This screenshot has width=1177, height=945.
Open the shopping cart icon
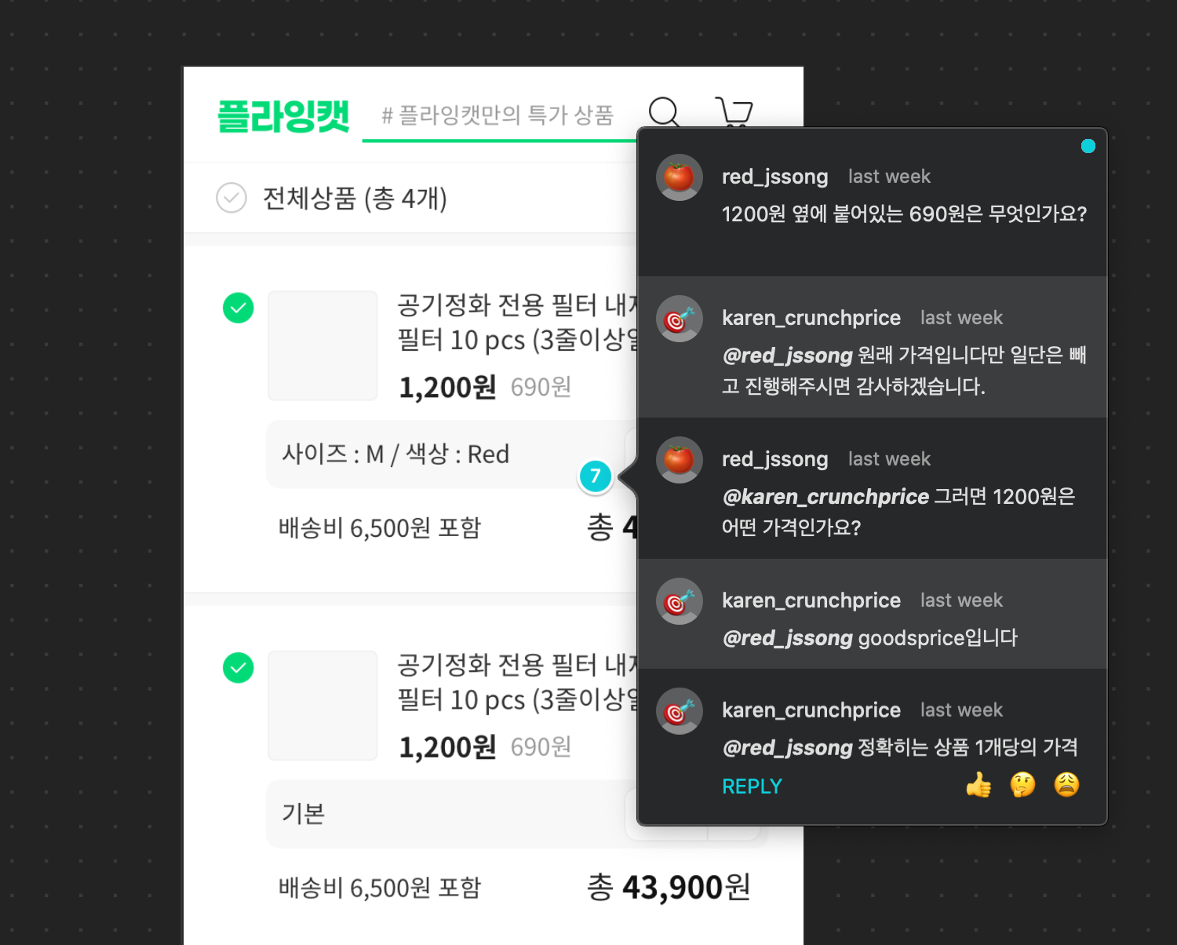coord(734,111)
